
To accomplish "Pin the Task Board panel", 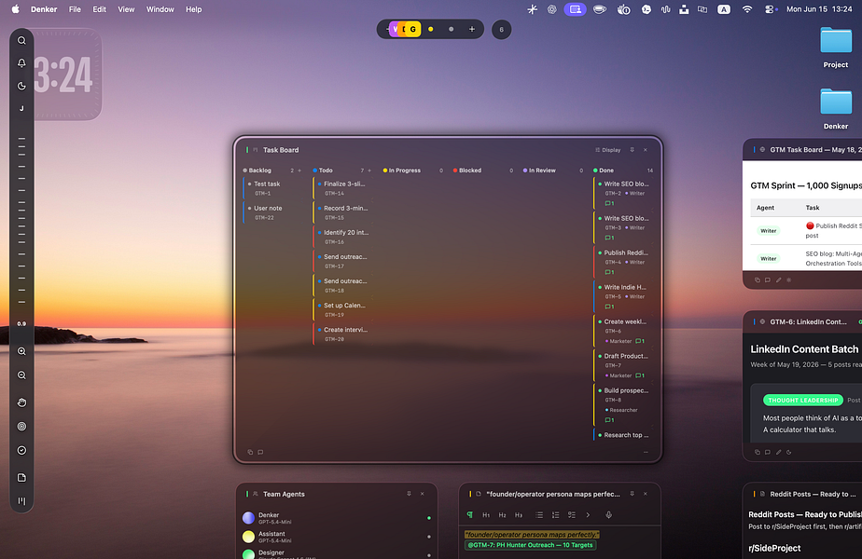I will coord(633,150).
